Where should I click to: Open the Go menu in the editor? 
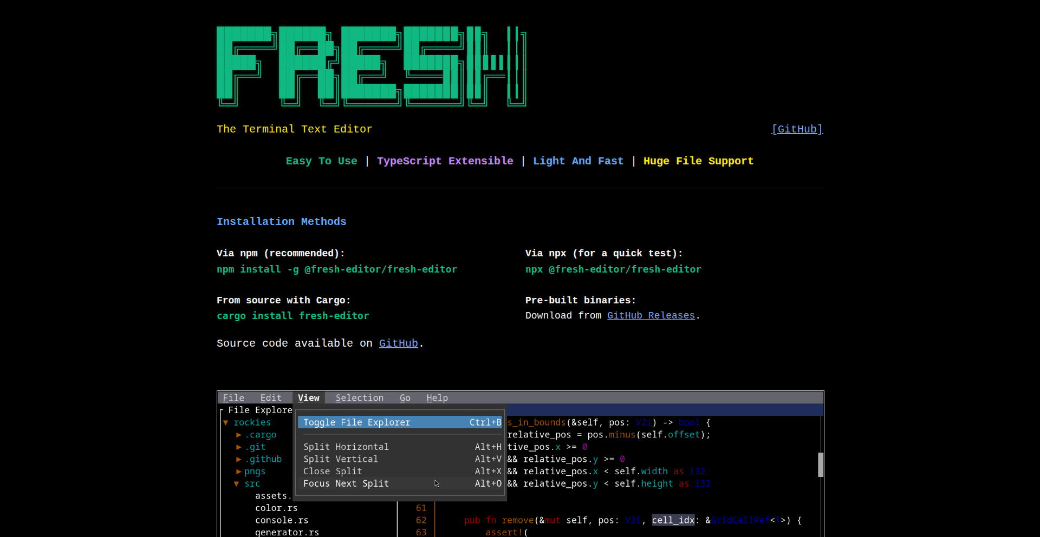(x=405, y=398)
